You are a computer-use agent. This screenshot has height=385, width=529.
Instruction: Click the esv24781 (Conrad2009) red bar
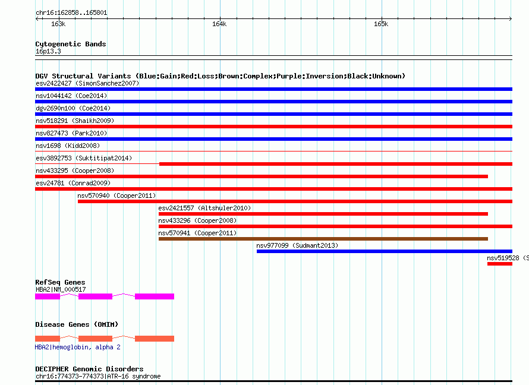[x=273, y=189]
